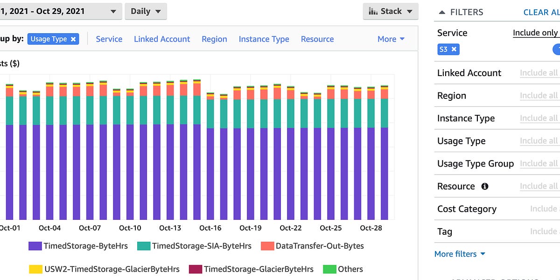Group results by Linked Account

point(162,39)
